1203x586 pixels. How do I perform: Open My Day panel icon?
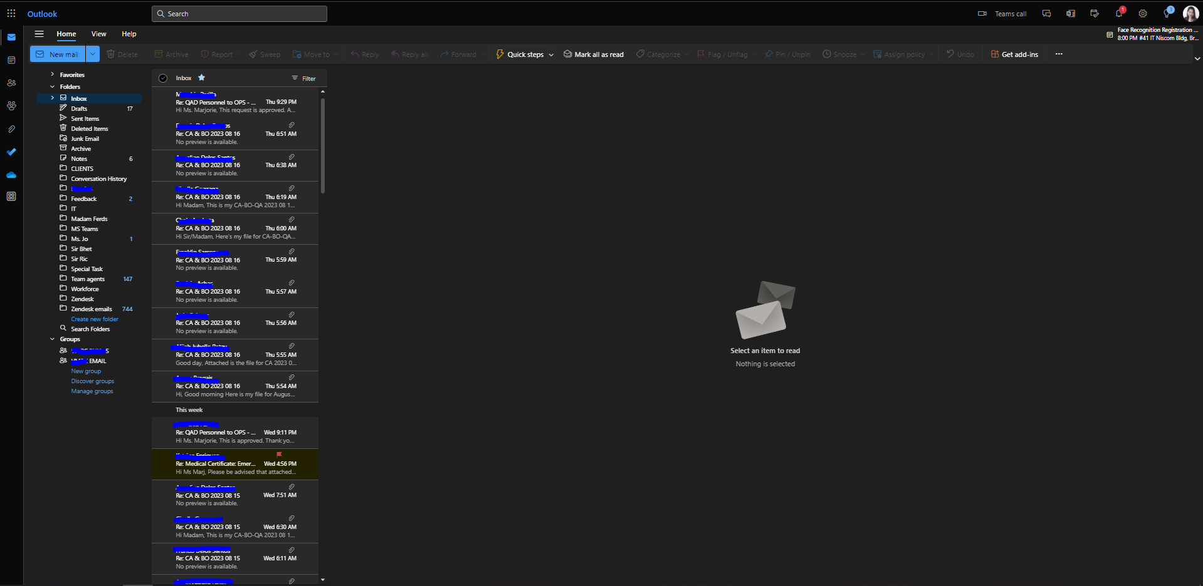click(x=1095, y=14)
